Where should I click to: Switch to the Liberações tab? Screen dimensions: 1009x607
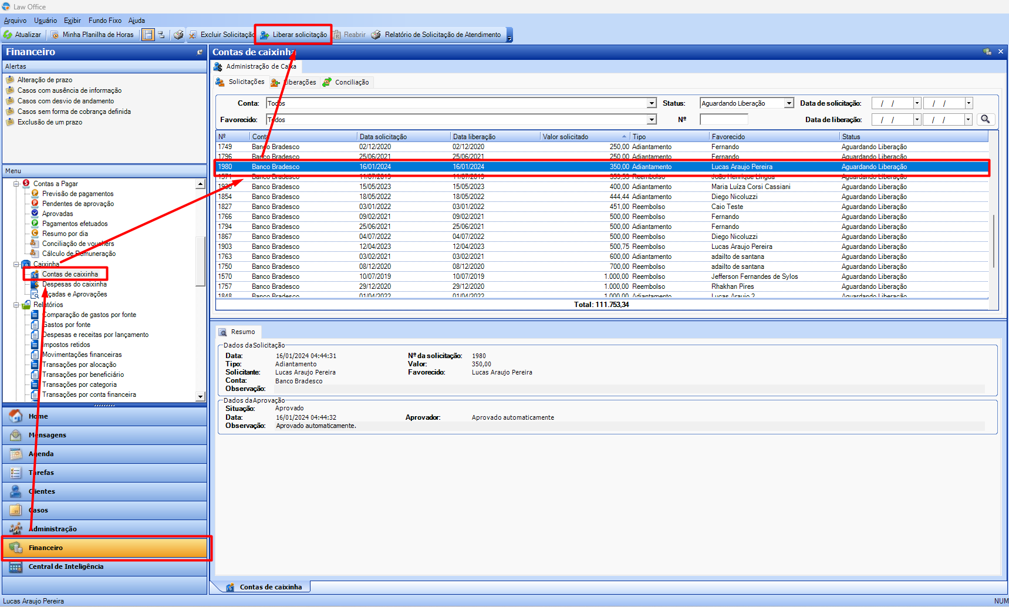(293, 82)
